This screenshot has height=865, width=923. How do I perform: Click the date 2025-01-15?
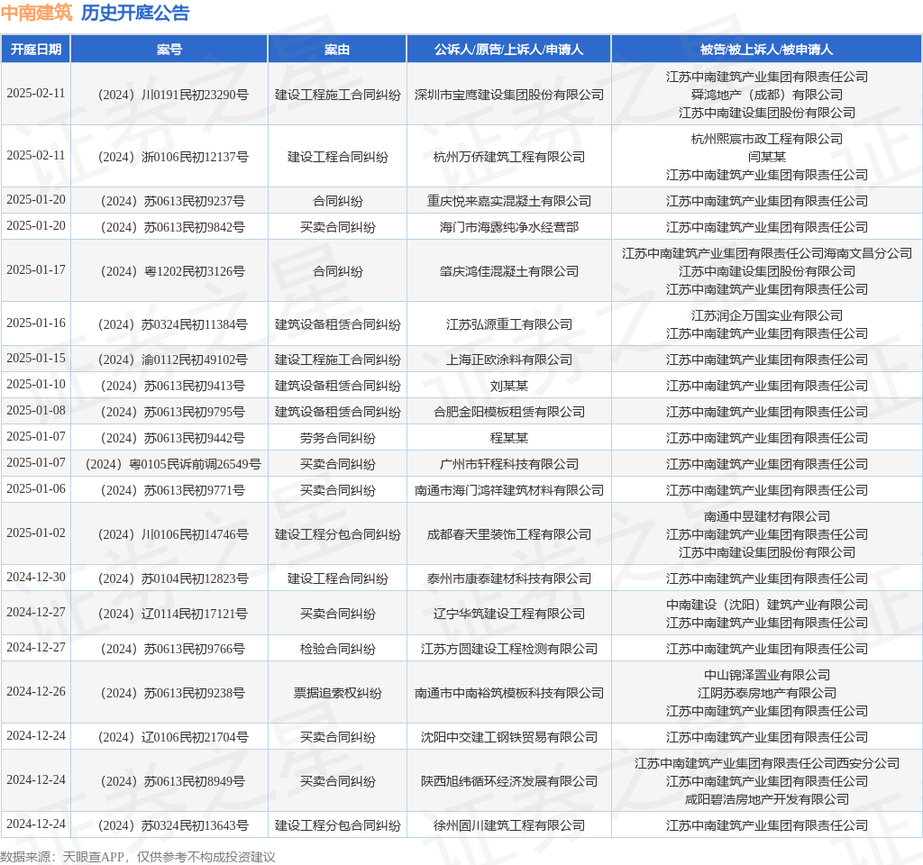(36, 359)
